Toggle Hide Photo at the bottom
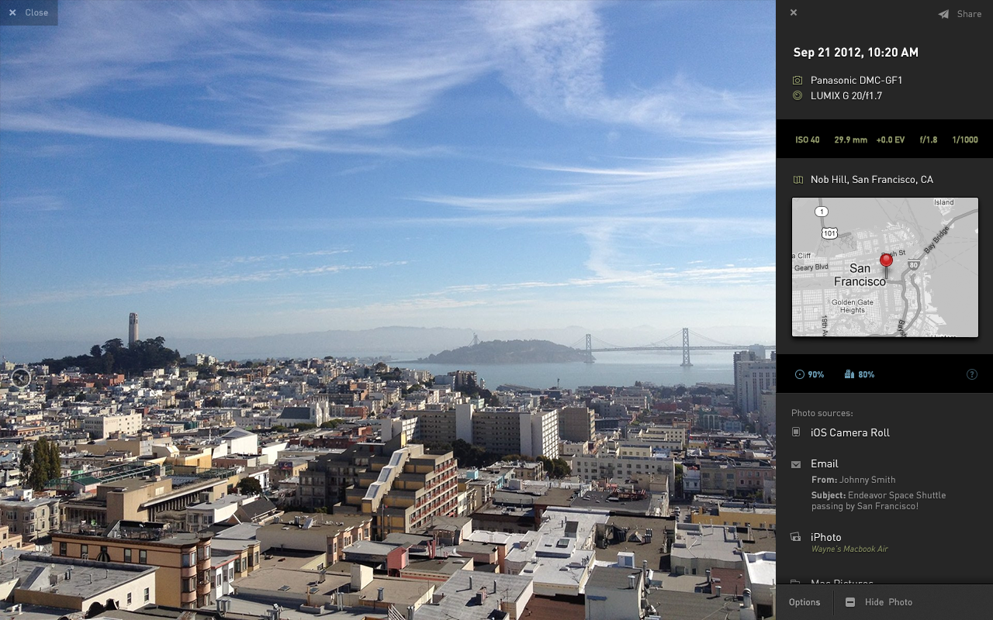Screen dimensions: 993x620 pyautogui.click(x=879, y=602)
